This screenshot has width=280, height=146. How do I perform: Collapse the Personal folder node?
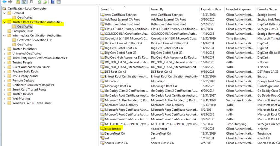pos(4,13)
